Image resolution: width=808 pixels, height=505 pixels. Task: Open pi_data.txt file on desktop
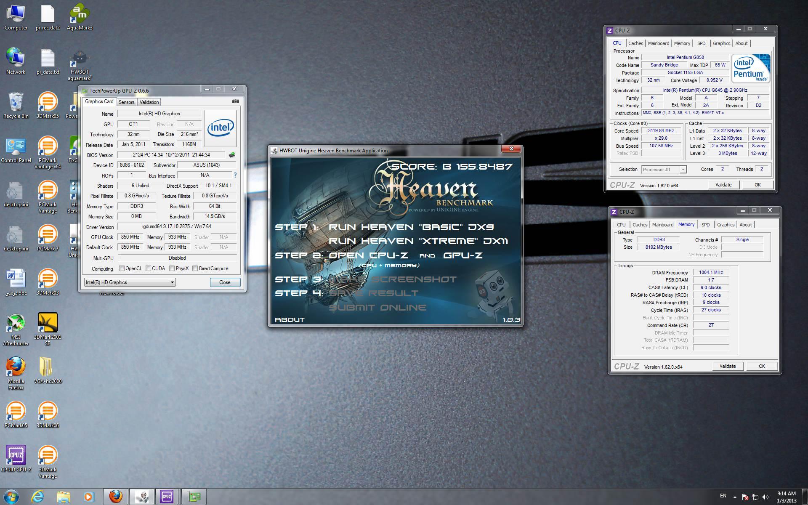pyautogui.click(x=48, y=62)
